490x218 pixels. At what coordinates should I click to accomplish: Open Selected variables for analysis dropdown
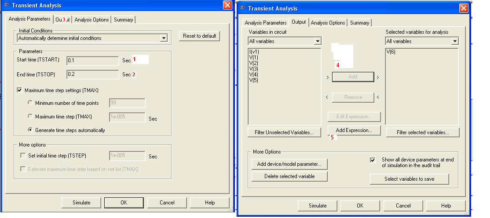click(455, 41)
